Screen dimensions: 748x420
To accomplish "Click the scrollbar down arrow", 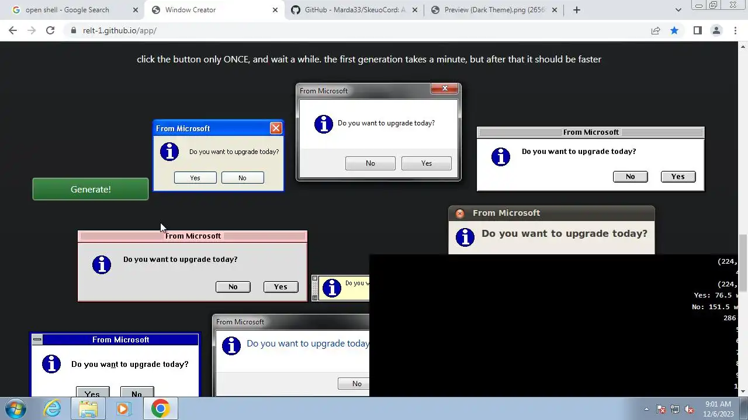I will click(743, 391).
